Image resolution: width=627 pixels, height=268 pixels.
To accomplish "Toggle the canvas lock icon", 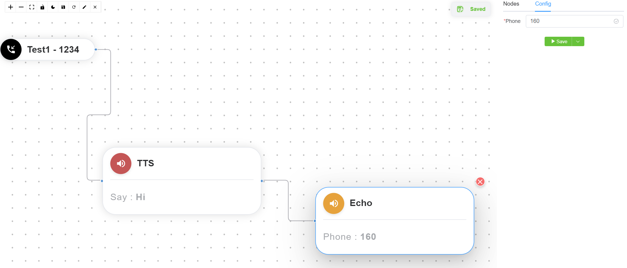I will (42, 7).
